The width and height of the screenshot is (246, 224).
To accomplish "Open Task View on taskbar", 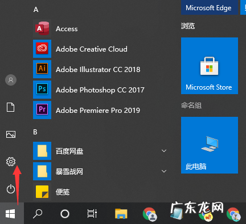I will (x=92, y=214).
